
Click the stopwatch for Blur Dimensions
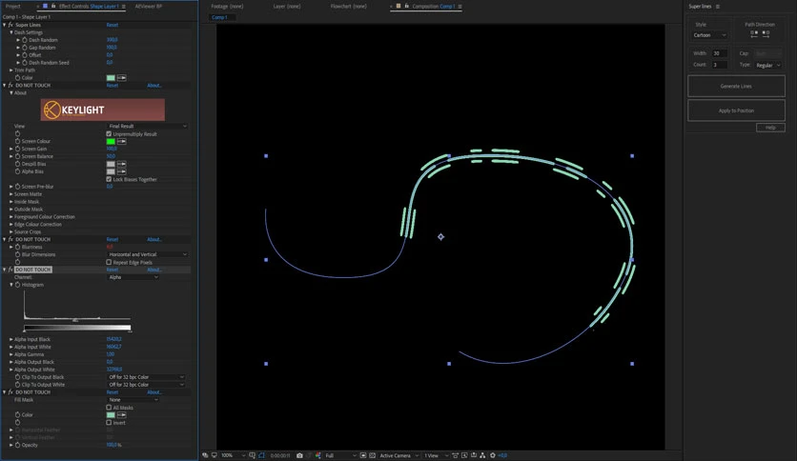(17, 254)
